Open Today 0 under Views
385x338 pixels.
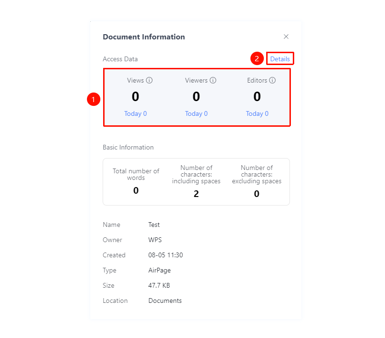click(x=135, y=113)
